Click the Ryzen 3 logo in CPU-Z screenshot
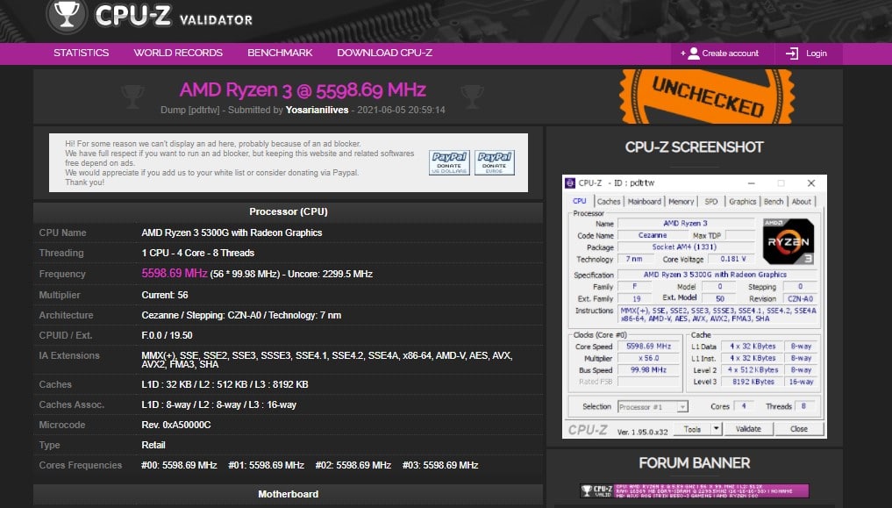 click(x=788, y=241)
